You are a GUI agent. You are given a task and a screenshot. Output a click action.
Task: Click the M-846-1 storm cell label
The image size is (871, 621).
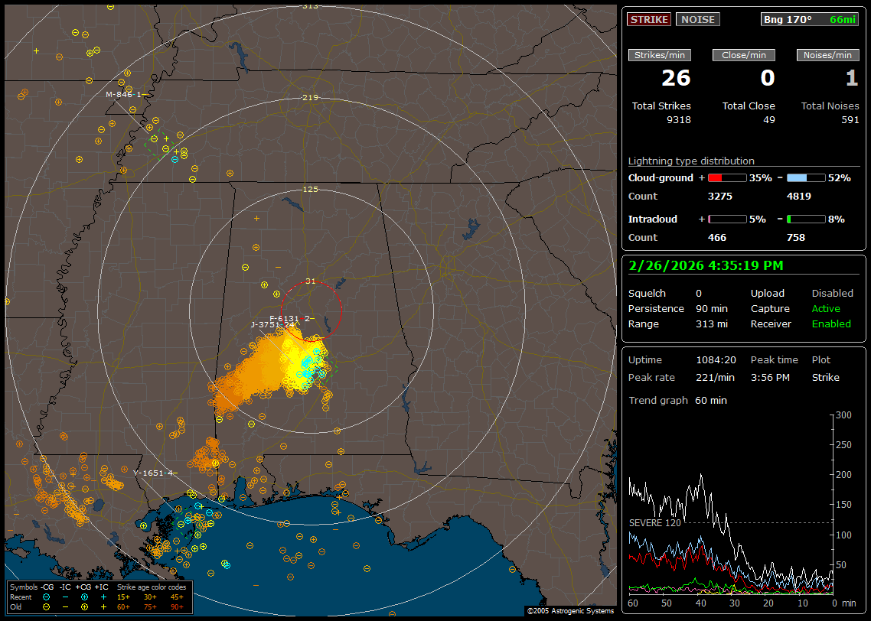[x=124, y=94]
